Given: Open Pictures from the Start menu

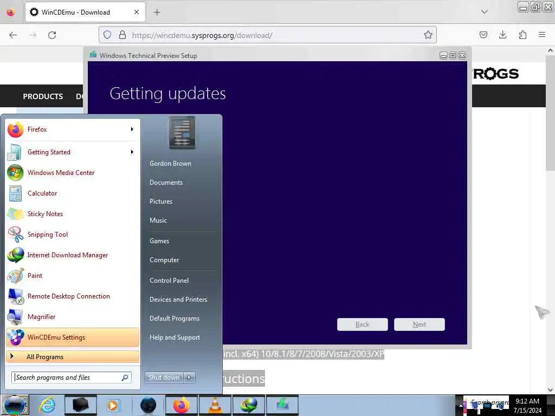Looking at the screenshot, I should point(160,201).
